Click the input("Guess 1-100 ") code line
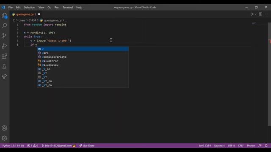Image resolution: width=271 pixels, height=152 pixels. 51,41
